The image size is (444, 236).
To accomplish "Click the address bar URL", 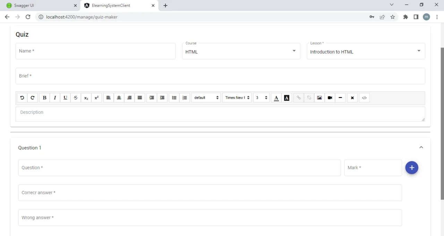I will coord(82,17).
